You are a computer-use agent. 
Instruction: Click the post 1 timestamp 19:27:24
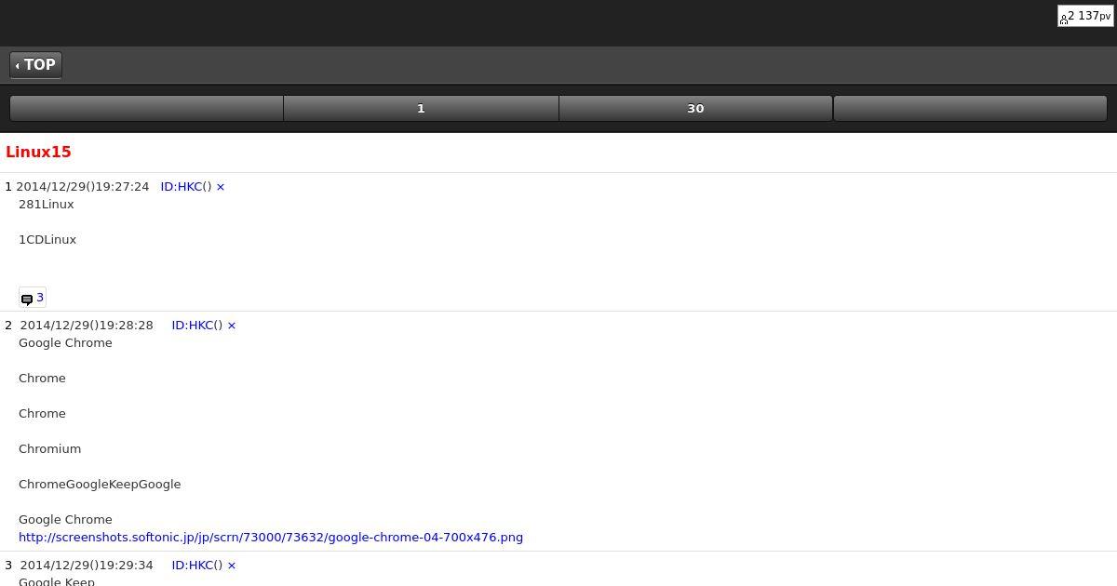tap(83, 187)
